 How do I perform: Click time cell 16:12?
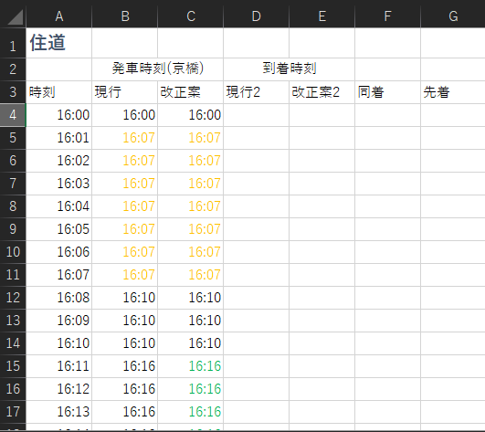(x=59, y=389)
